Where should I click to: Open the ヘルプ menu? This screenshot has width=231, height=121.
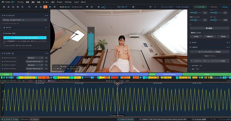coord(76,2)
